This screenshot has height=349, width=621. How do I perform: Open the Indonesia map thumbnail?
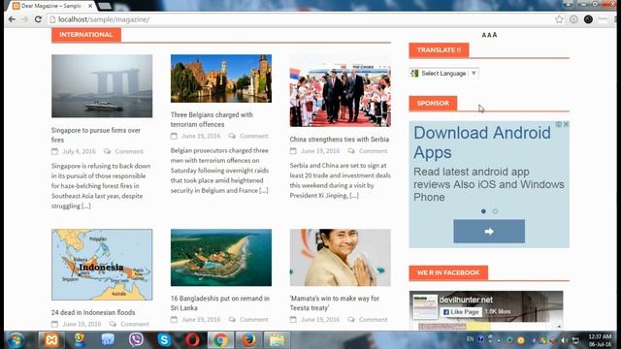(x=102, y=265)
